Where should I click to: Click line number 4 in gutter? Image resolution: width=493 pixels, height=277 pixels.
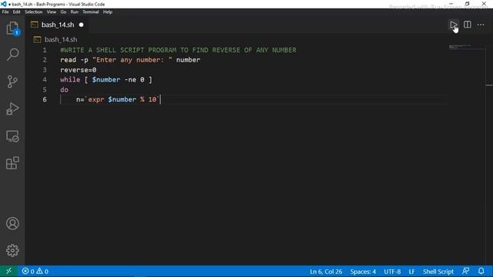pyautogui.click(x=45, y=79)
